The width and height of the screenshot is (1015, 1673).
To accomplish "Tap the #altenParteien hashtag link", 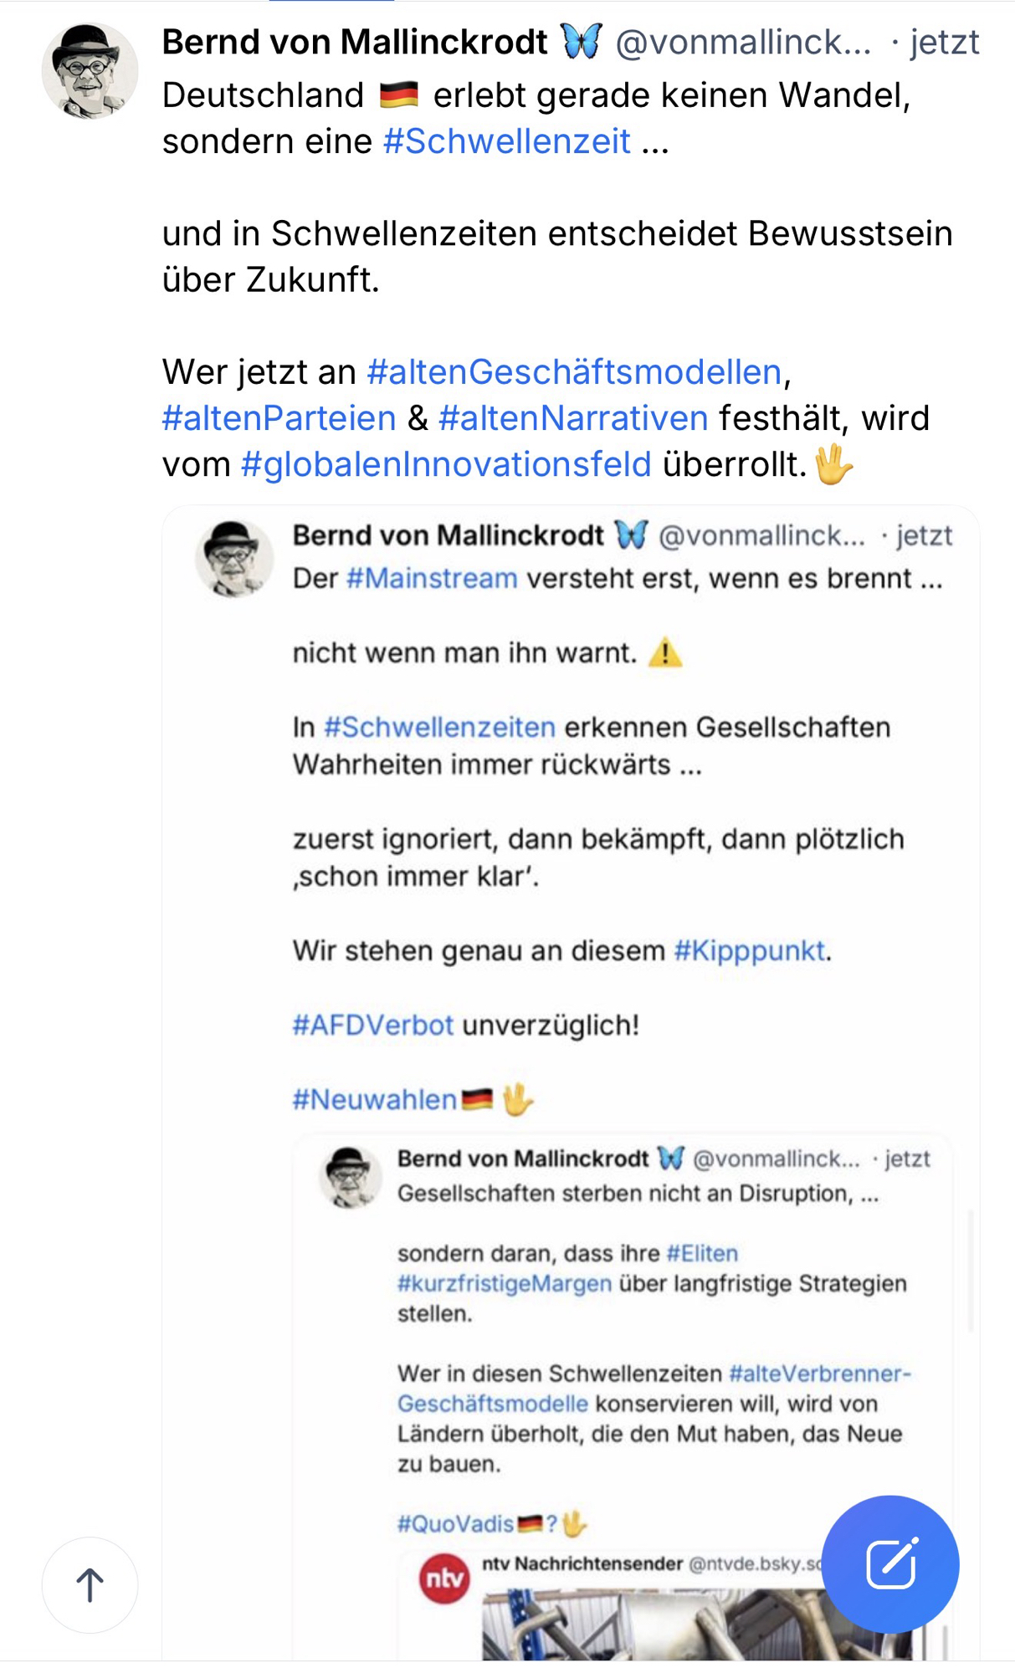I will point(279,417).
